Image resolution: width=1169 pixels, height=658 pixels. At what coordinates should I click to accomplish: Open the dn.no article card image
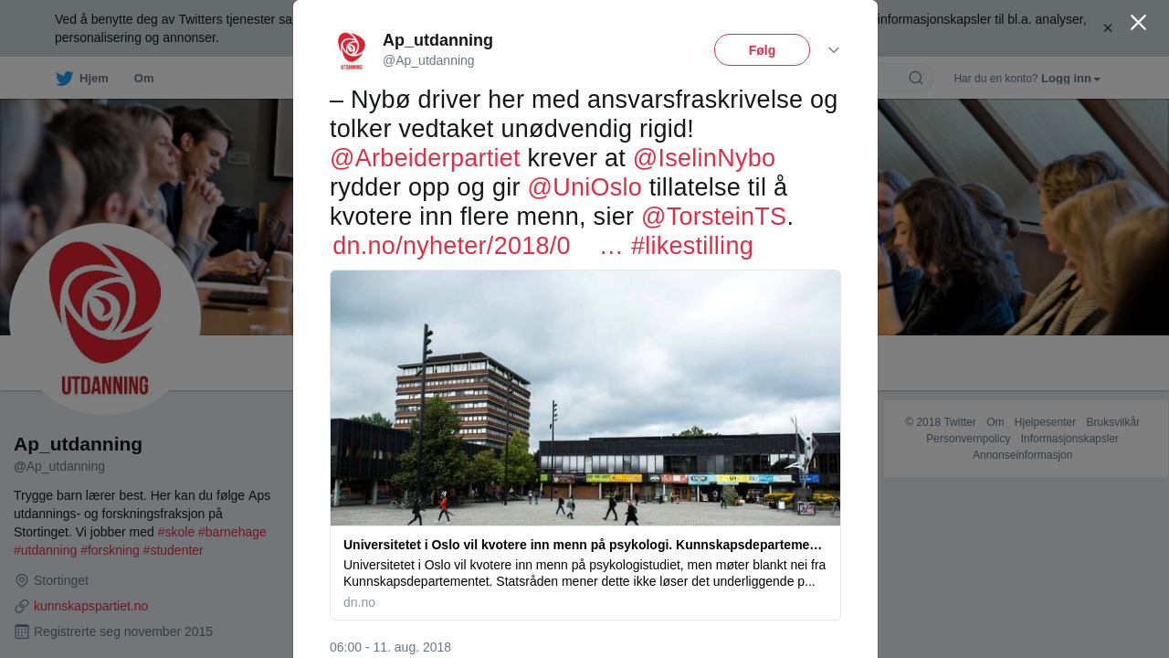585,398
